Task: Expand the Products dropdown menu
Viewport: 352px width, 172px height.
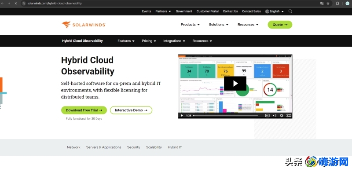Action: click(x=190, y=25)
